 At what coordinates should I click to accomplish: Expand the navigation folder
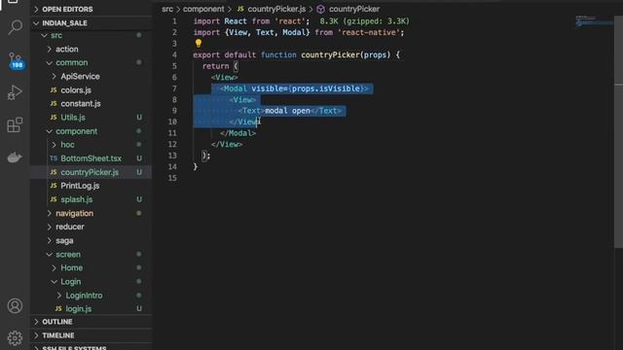tap(92, 213)
